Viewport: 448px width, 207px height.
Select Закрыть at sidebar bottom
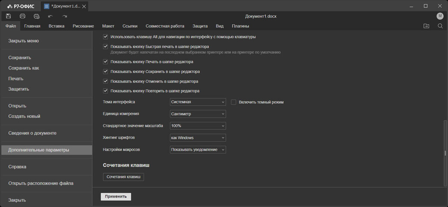46,200
